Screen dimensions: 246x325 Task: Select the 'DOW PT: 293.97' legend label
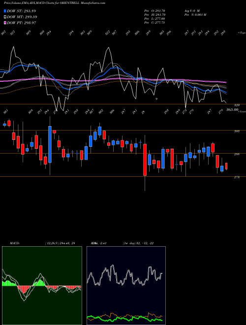point(22,23)
